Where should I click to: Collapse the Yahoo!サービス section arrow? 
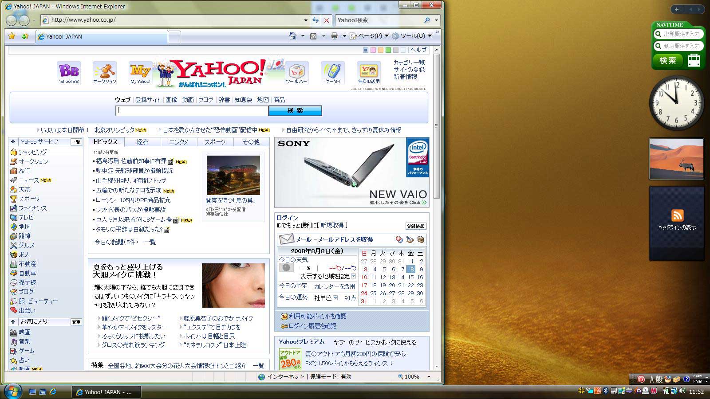click(13, 142)
